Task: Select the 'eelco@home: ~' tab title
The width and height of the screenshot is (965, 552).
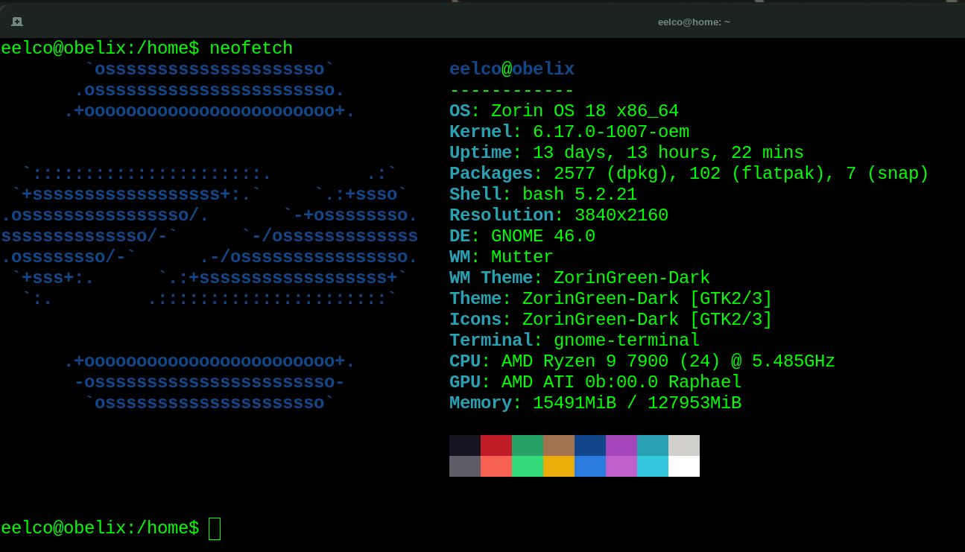Action: click(694, 22)
